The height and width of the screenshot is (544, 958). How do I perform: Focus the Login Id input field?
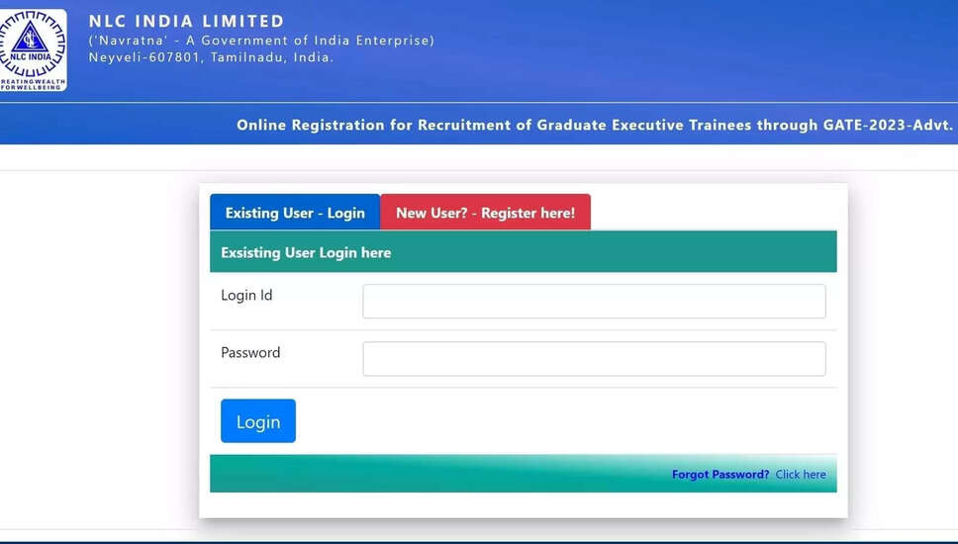594,302
